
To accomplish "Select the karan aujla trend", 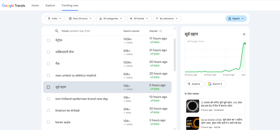I will coord(63,122).
